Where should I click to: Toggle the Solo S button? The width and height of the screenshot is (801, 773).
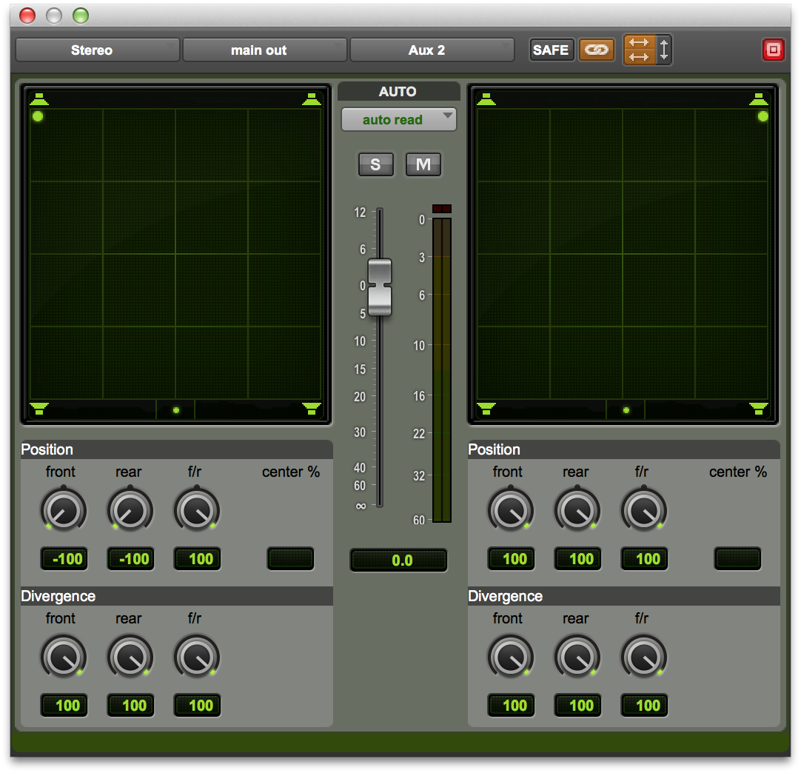click(x=375, y=164)
